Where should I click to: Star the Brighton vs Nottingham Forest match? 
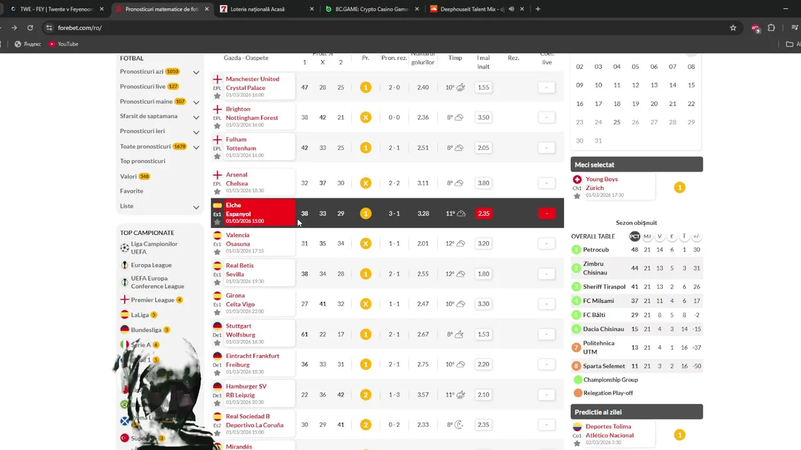coord(217,126)
